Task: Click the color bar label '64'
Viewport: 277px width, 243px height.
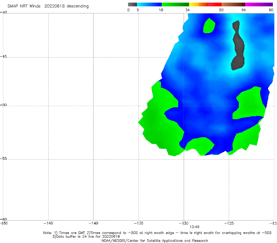Action: coord(244,10)
